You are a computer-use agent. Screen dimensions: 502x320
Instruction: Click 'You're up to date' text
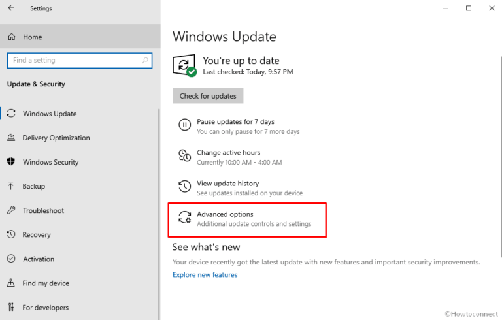point(241,61)
